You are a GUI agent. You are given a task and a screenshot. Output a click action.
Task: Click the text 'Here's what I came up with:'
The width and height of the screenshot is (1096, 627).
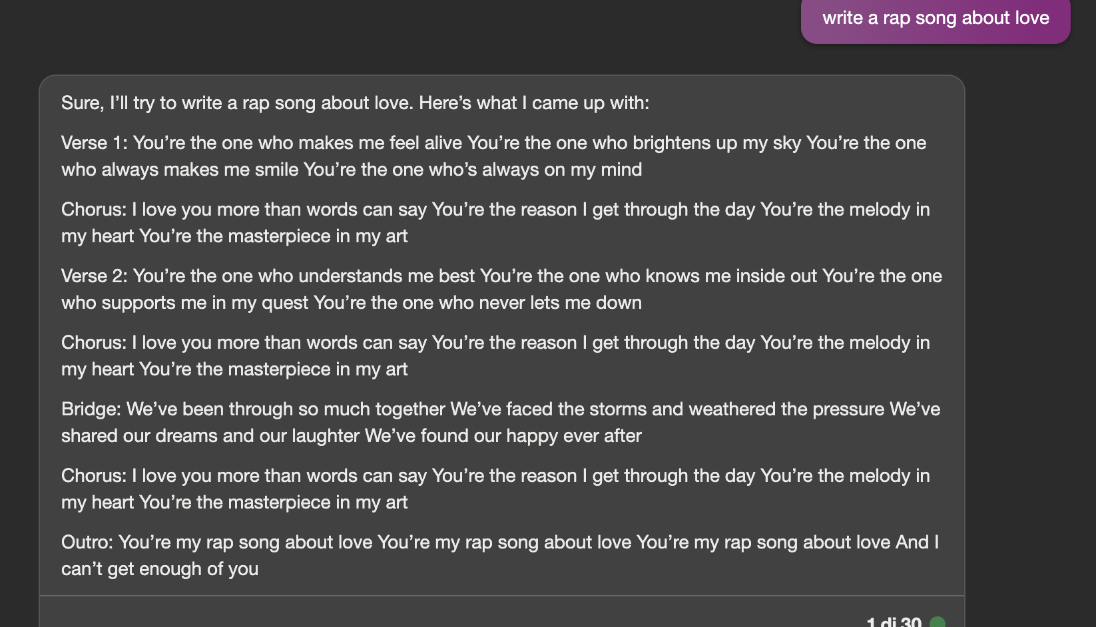tap(534, 103)
